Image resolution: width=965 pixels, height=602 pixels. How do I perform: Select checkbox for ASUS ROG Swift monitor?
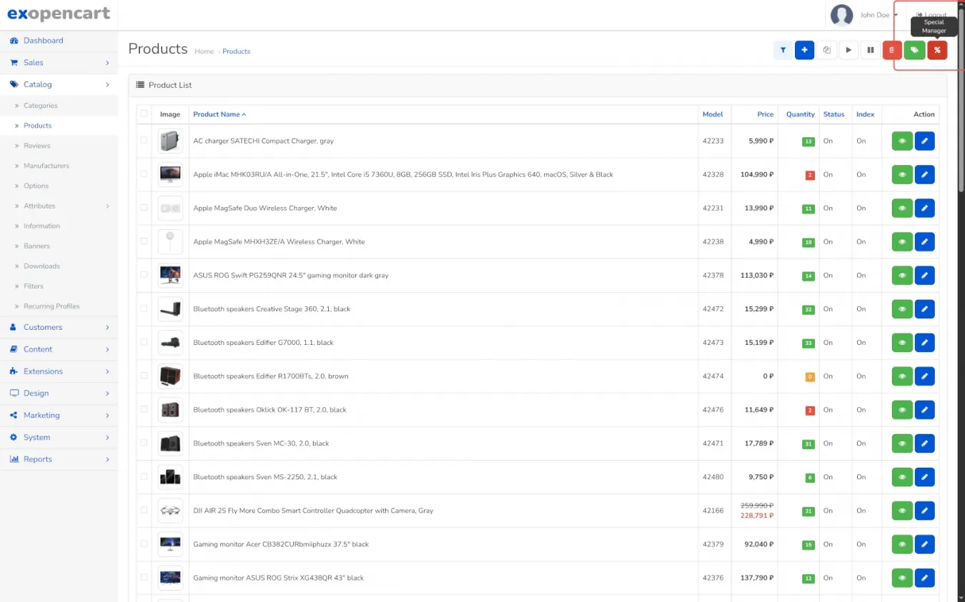pos(144,275)
